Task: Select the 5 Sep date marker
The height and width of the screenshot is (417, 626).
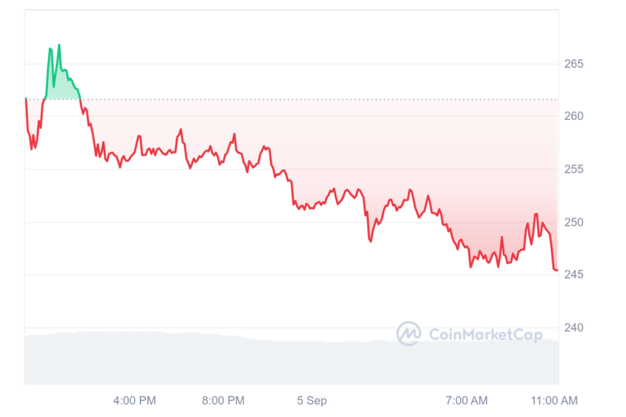Action: click(312, 400)
